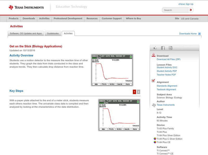This screenshot has height=155, width=208.
Task: Click the Texas state icon beside Author
Action: point(154,104)
